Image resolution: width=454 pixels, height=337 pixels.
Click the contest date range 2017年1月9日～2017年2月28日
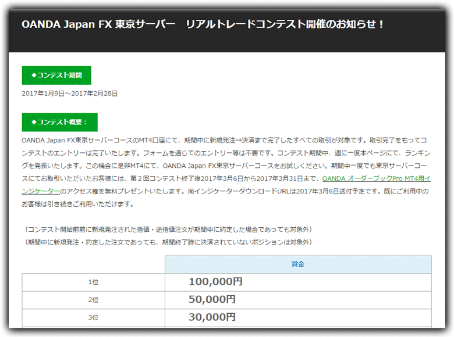pyautogui.click(x=70, y=93)
